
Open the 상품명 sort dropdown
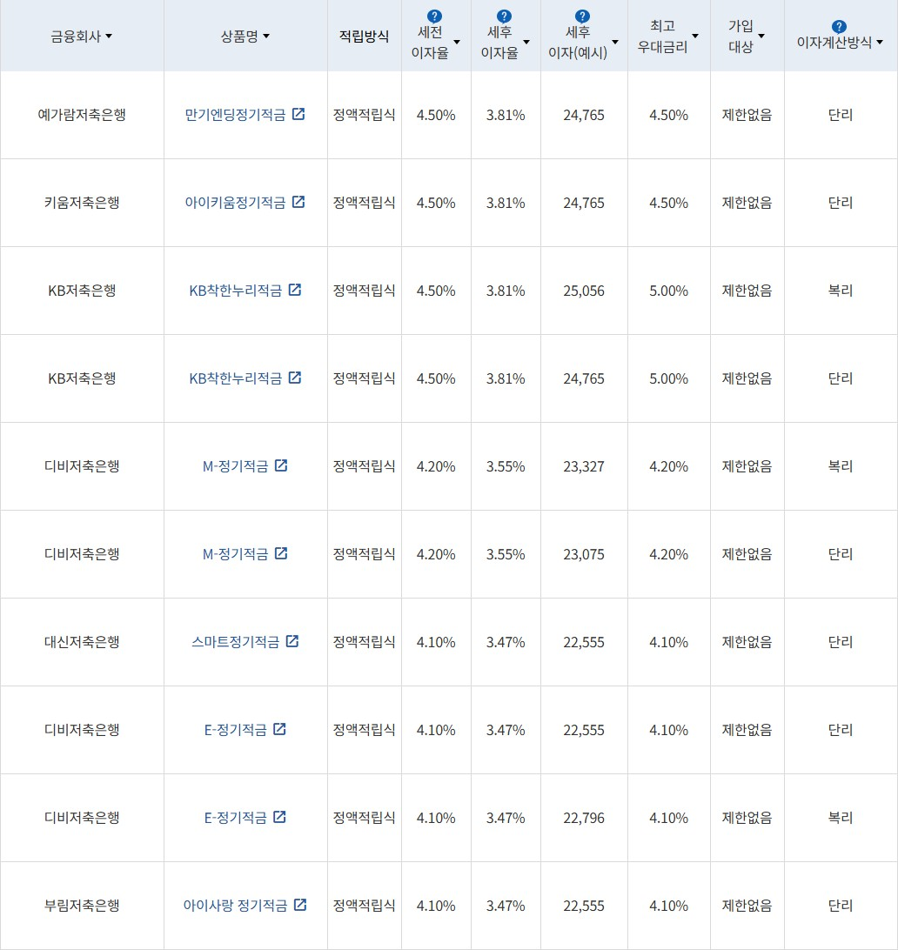pos(266,37)
